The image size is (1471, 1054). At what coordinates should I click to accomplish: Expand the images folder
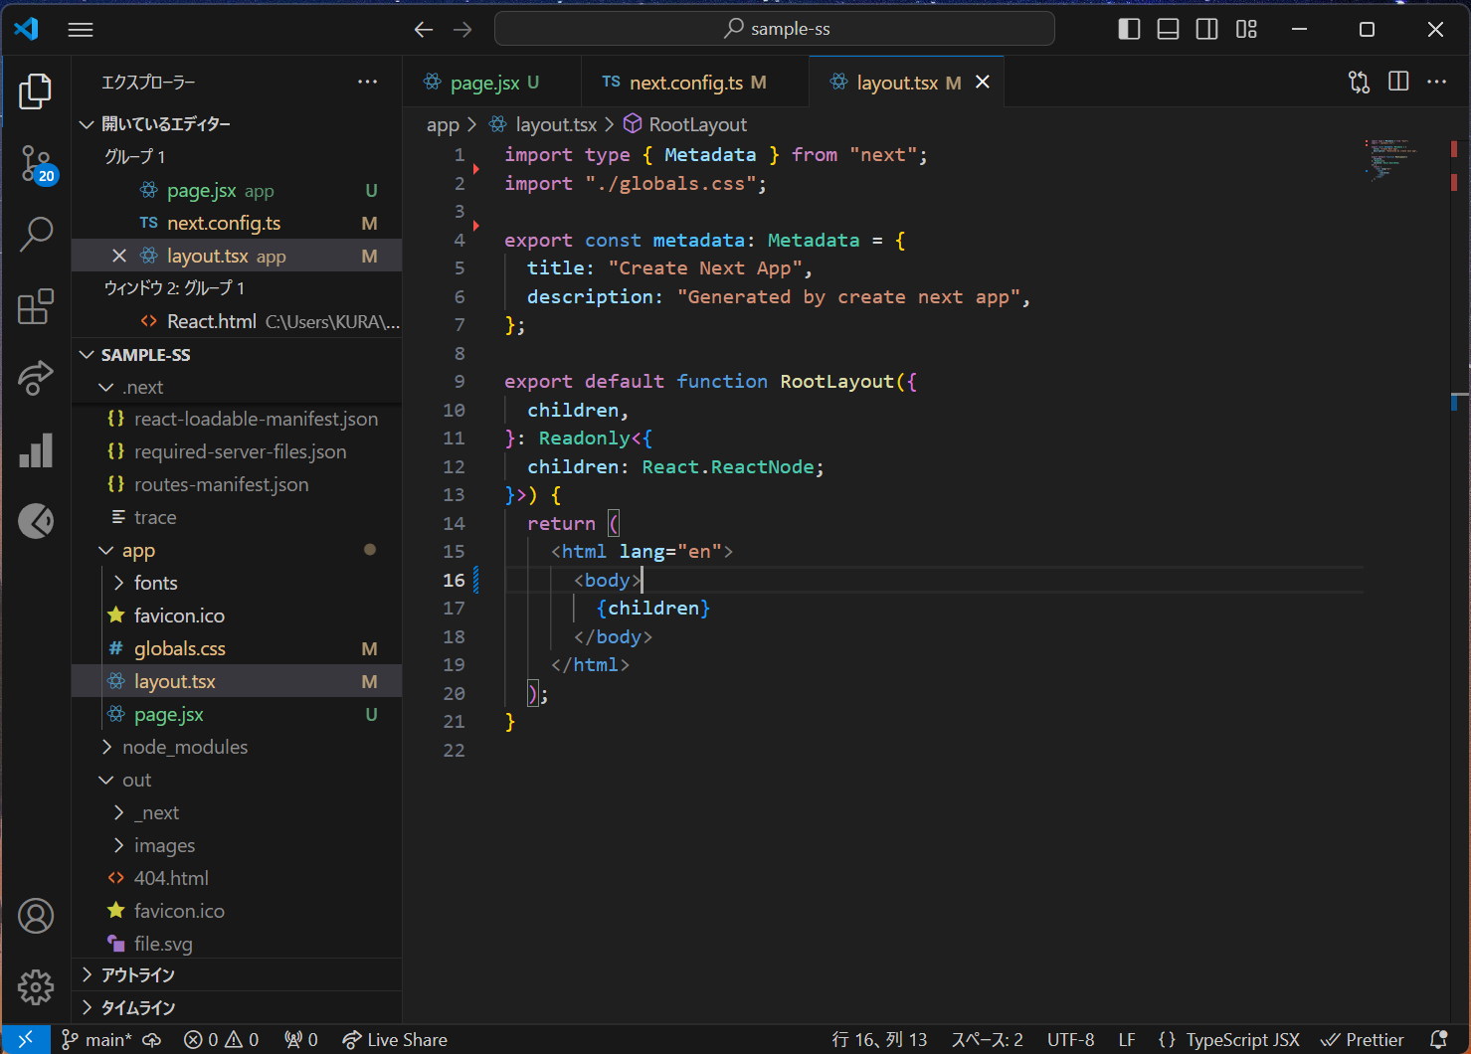(x=237, y=845)
